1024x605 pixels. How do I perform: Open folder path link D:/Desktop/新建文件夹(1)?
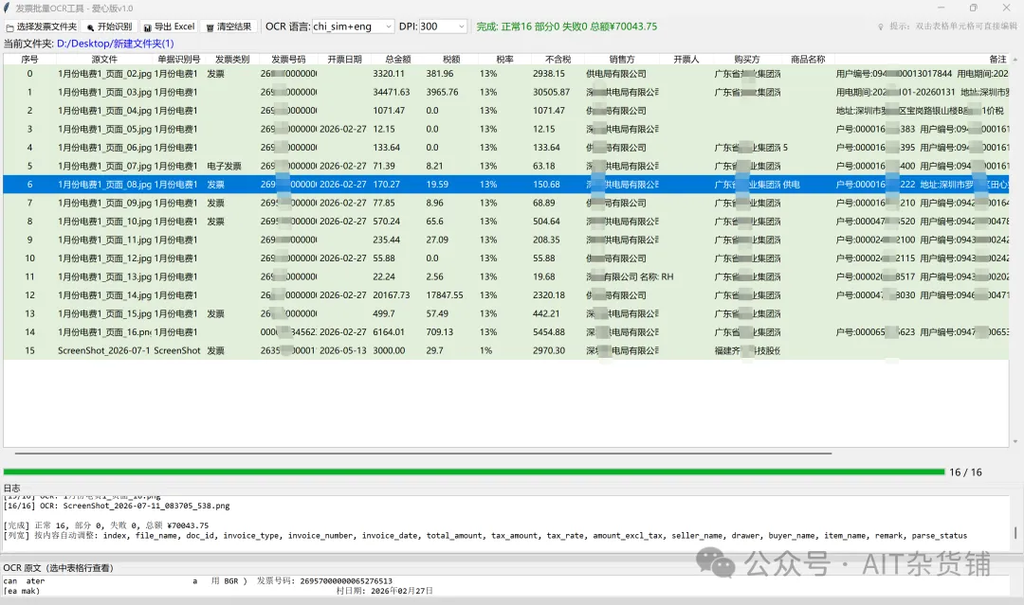115,44
